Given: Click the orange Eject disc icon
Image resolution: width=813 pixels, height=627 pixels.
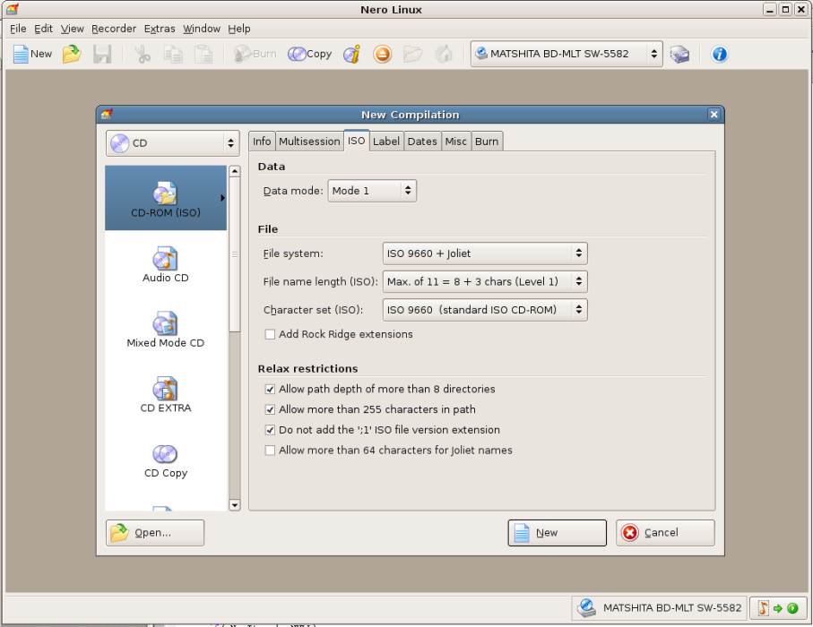Looking at the screenshot, I should pos(383,54).
